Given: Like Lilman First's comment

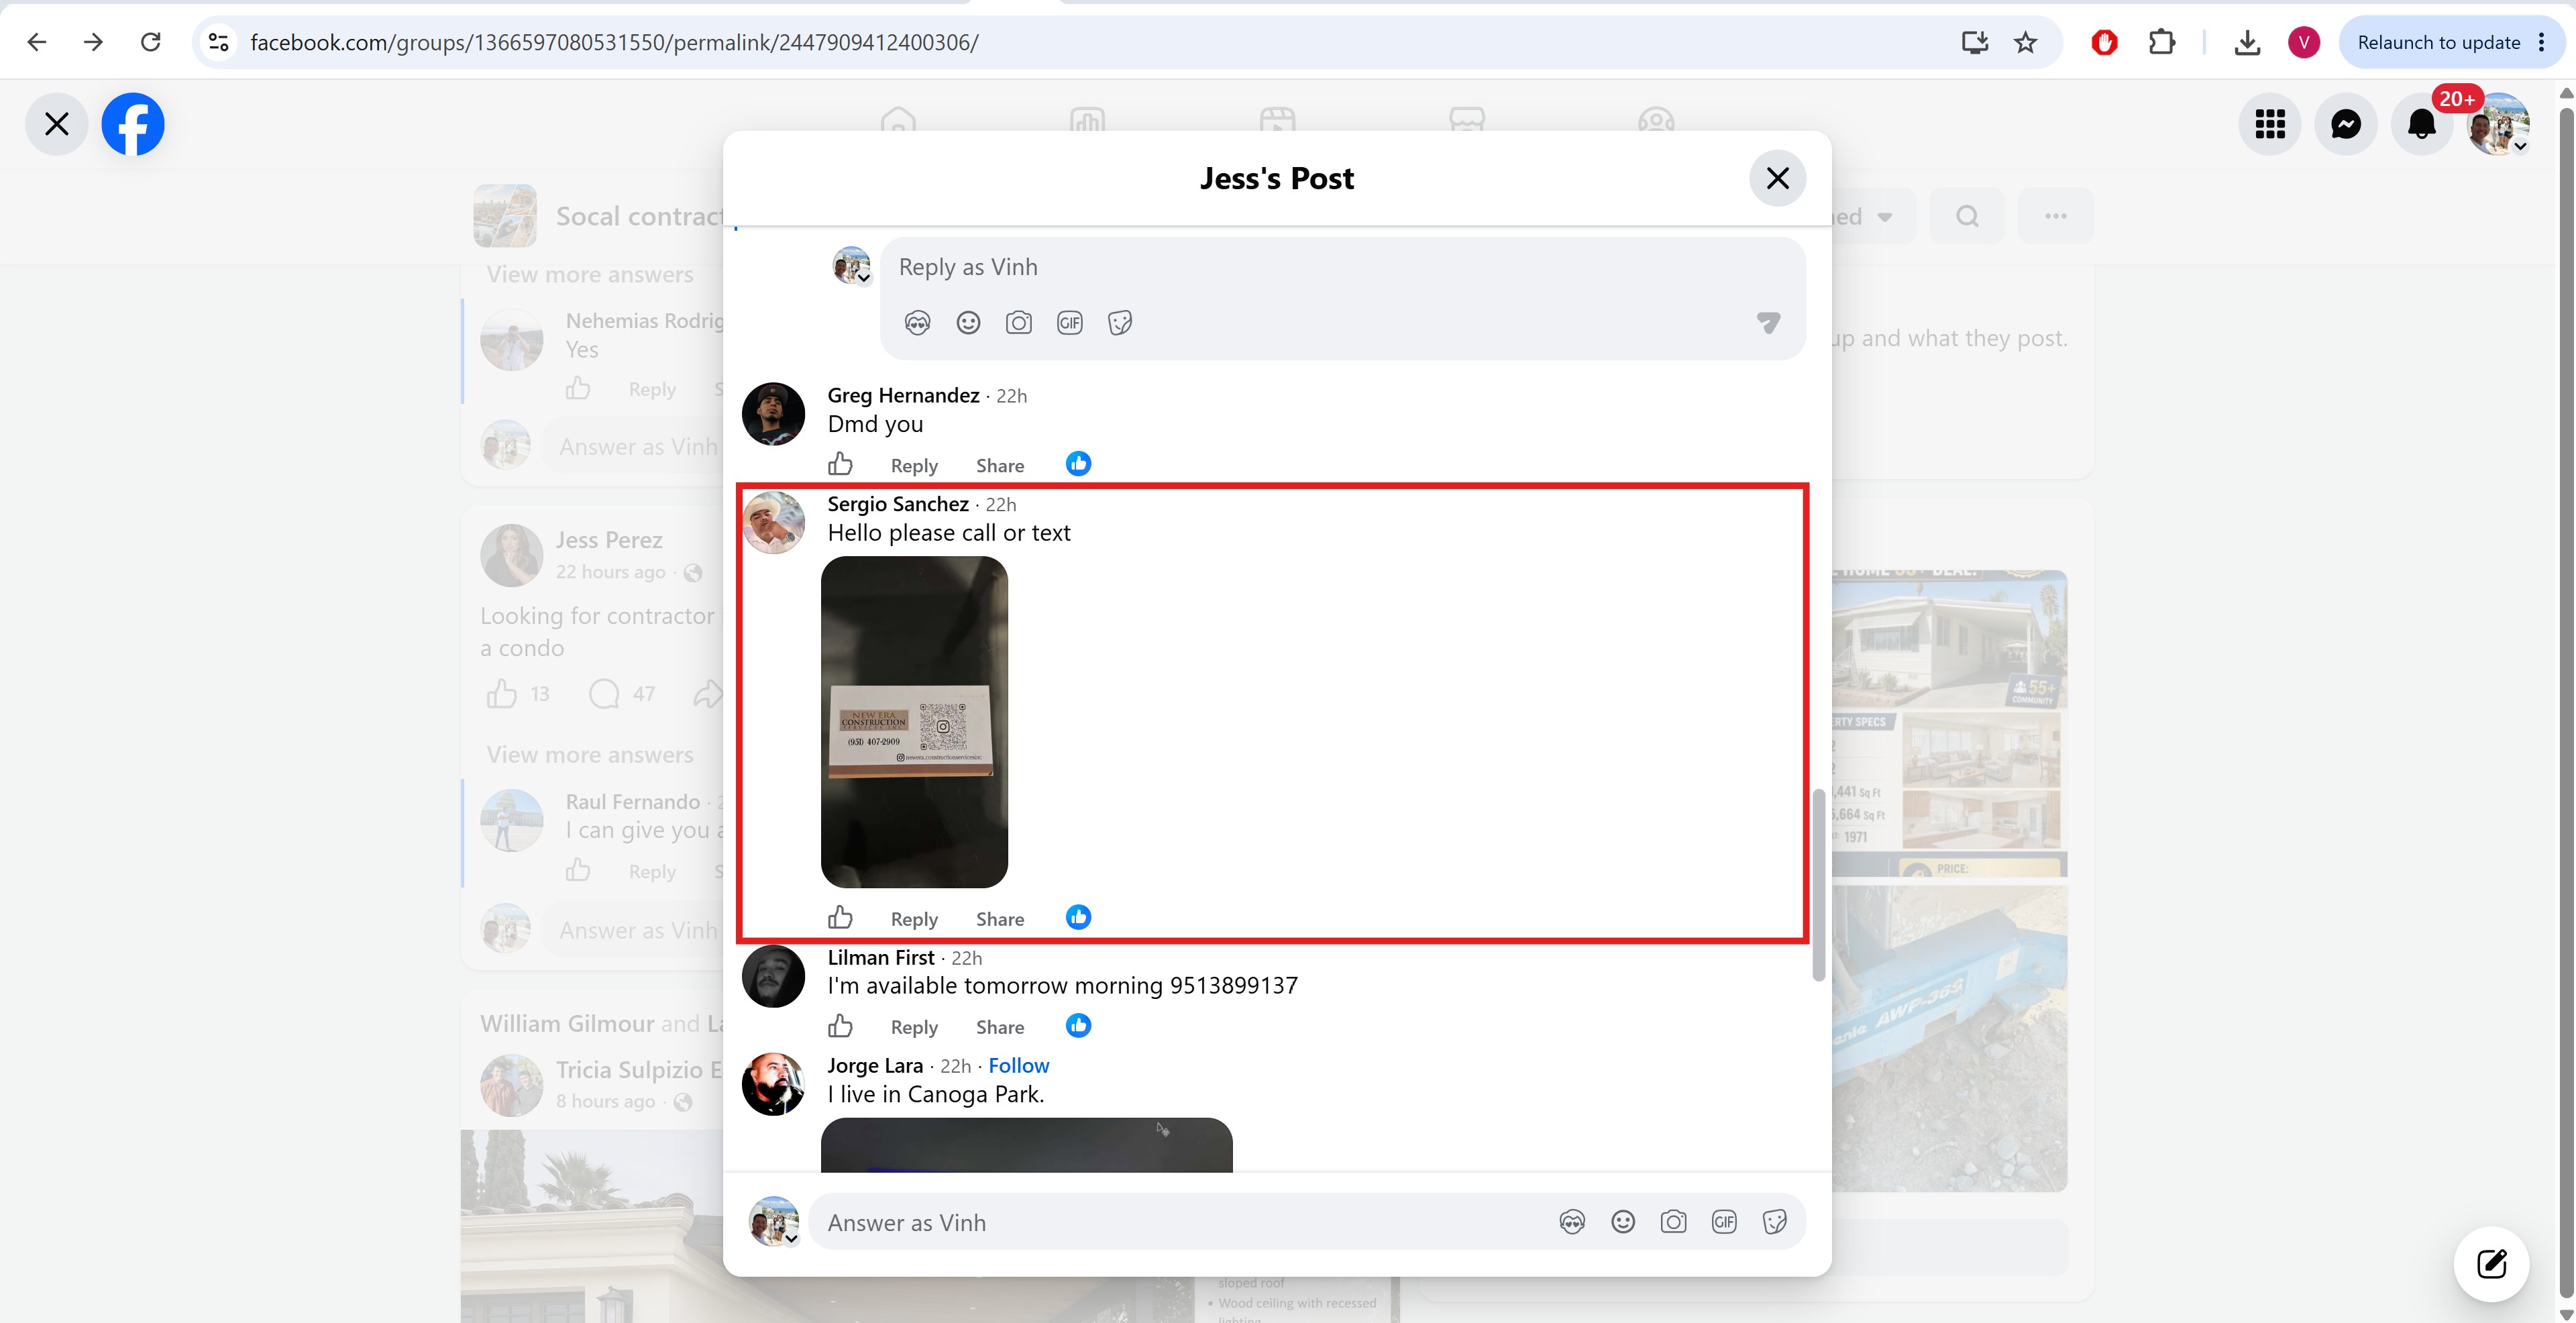Looking at the screenshot, I should point(840,1026).
